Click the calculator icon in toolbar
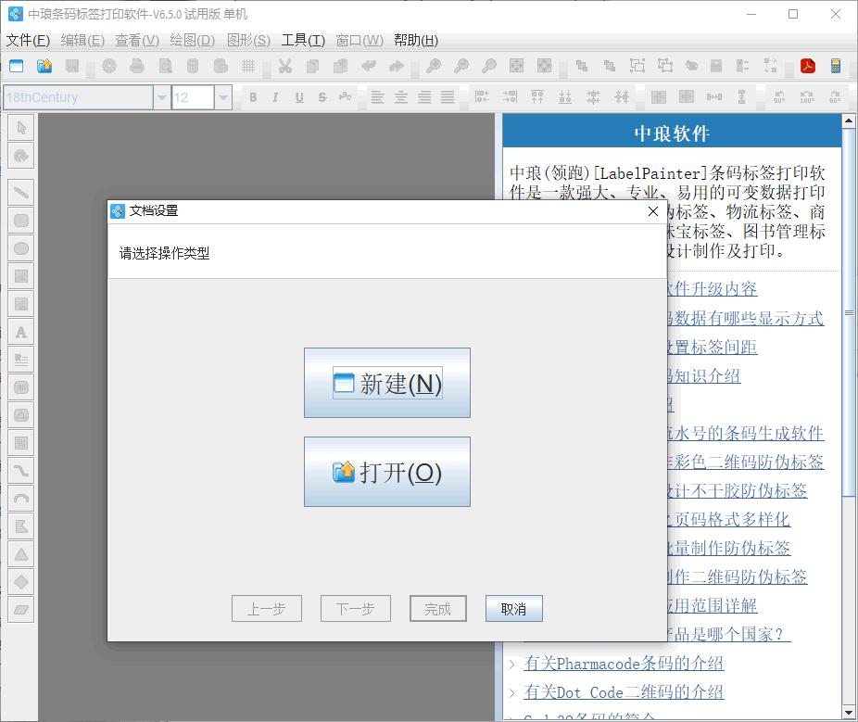The width and height of the screenshot is (858, 722). (x=836, y=66)
